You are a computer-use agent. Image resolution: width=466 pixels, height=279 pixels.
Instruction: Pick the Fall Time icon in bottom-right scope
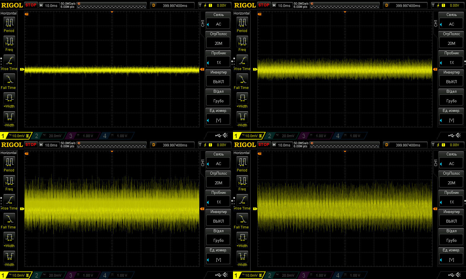click(x=242, y=219)
